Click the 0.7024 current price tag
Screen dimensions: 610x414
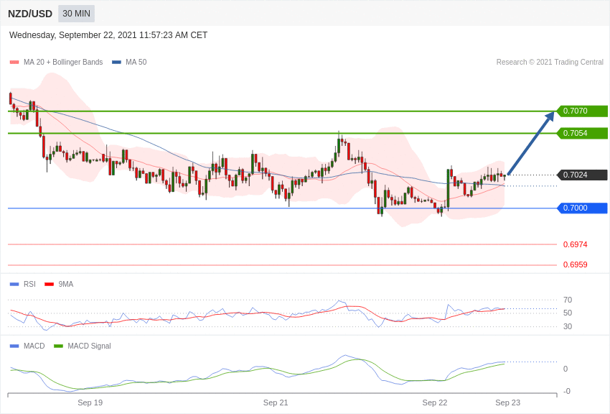[x=583, y=175]
